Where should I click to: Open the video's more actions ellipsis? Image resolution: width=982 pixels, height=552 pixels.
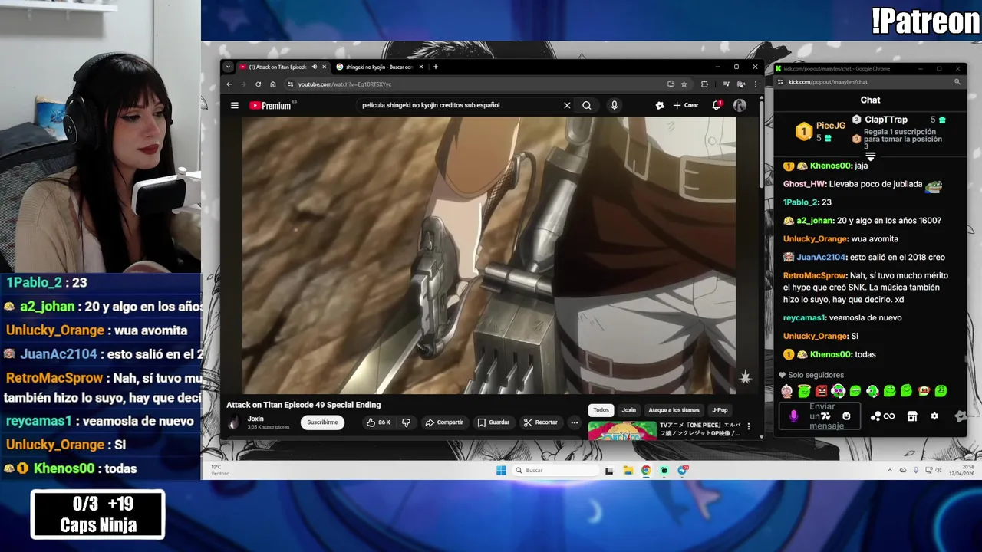pyautogui.click(x=574, y=422)
